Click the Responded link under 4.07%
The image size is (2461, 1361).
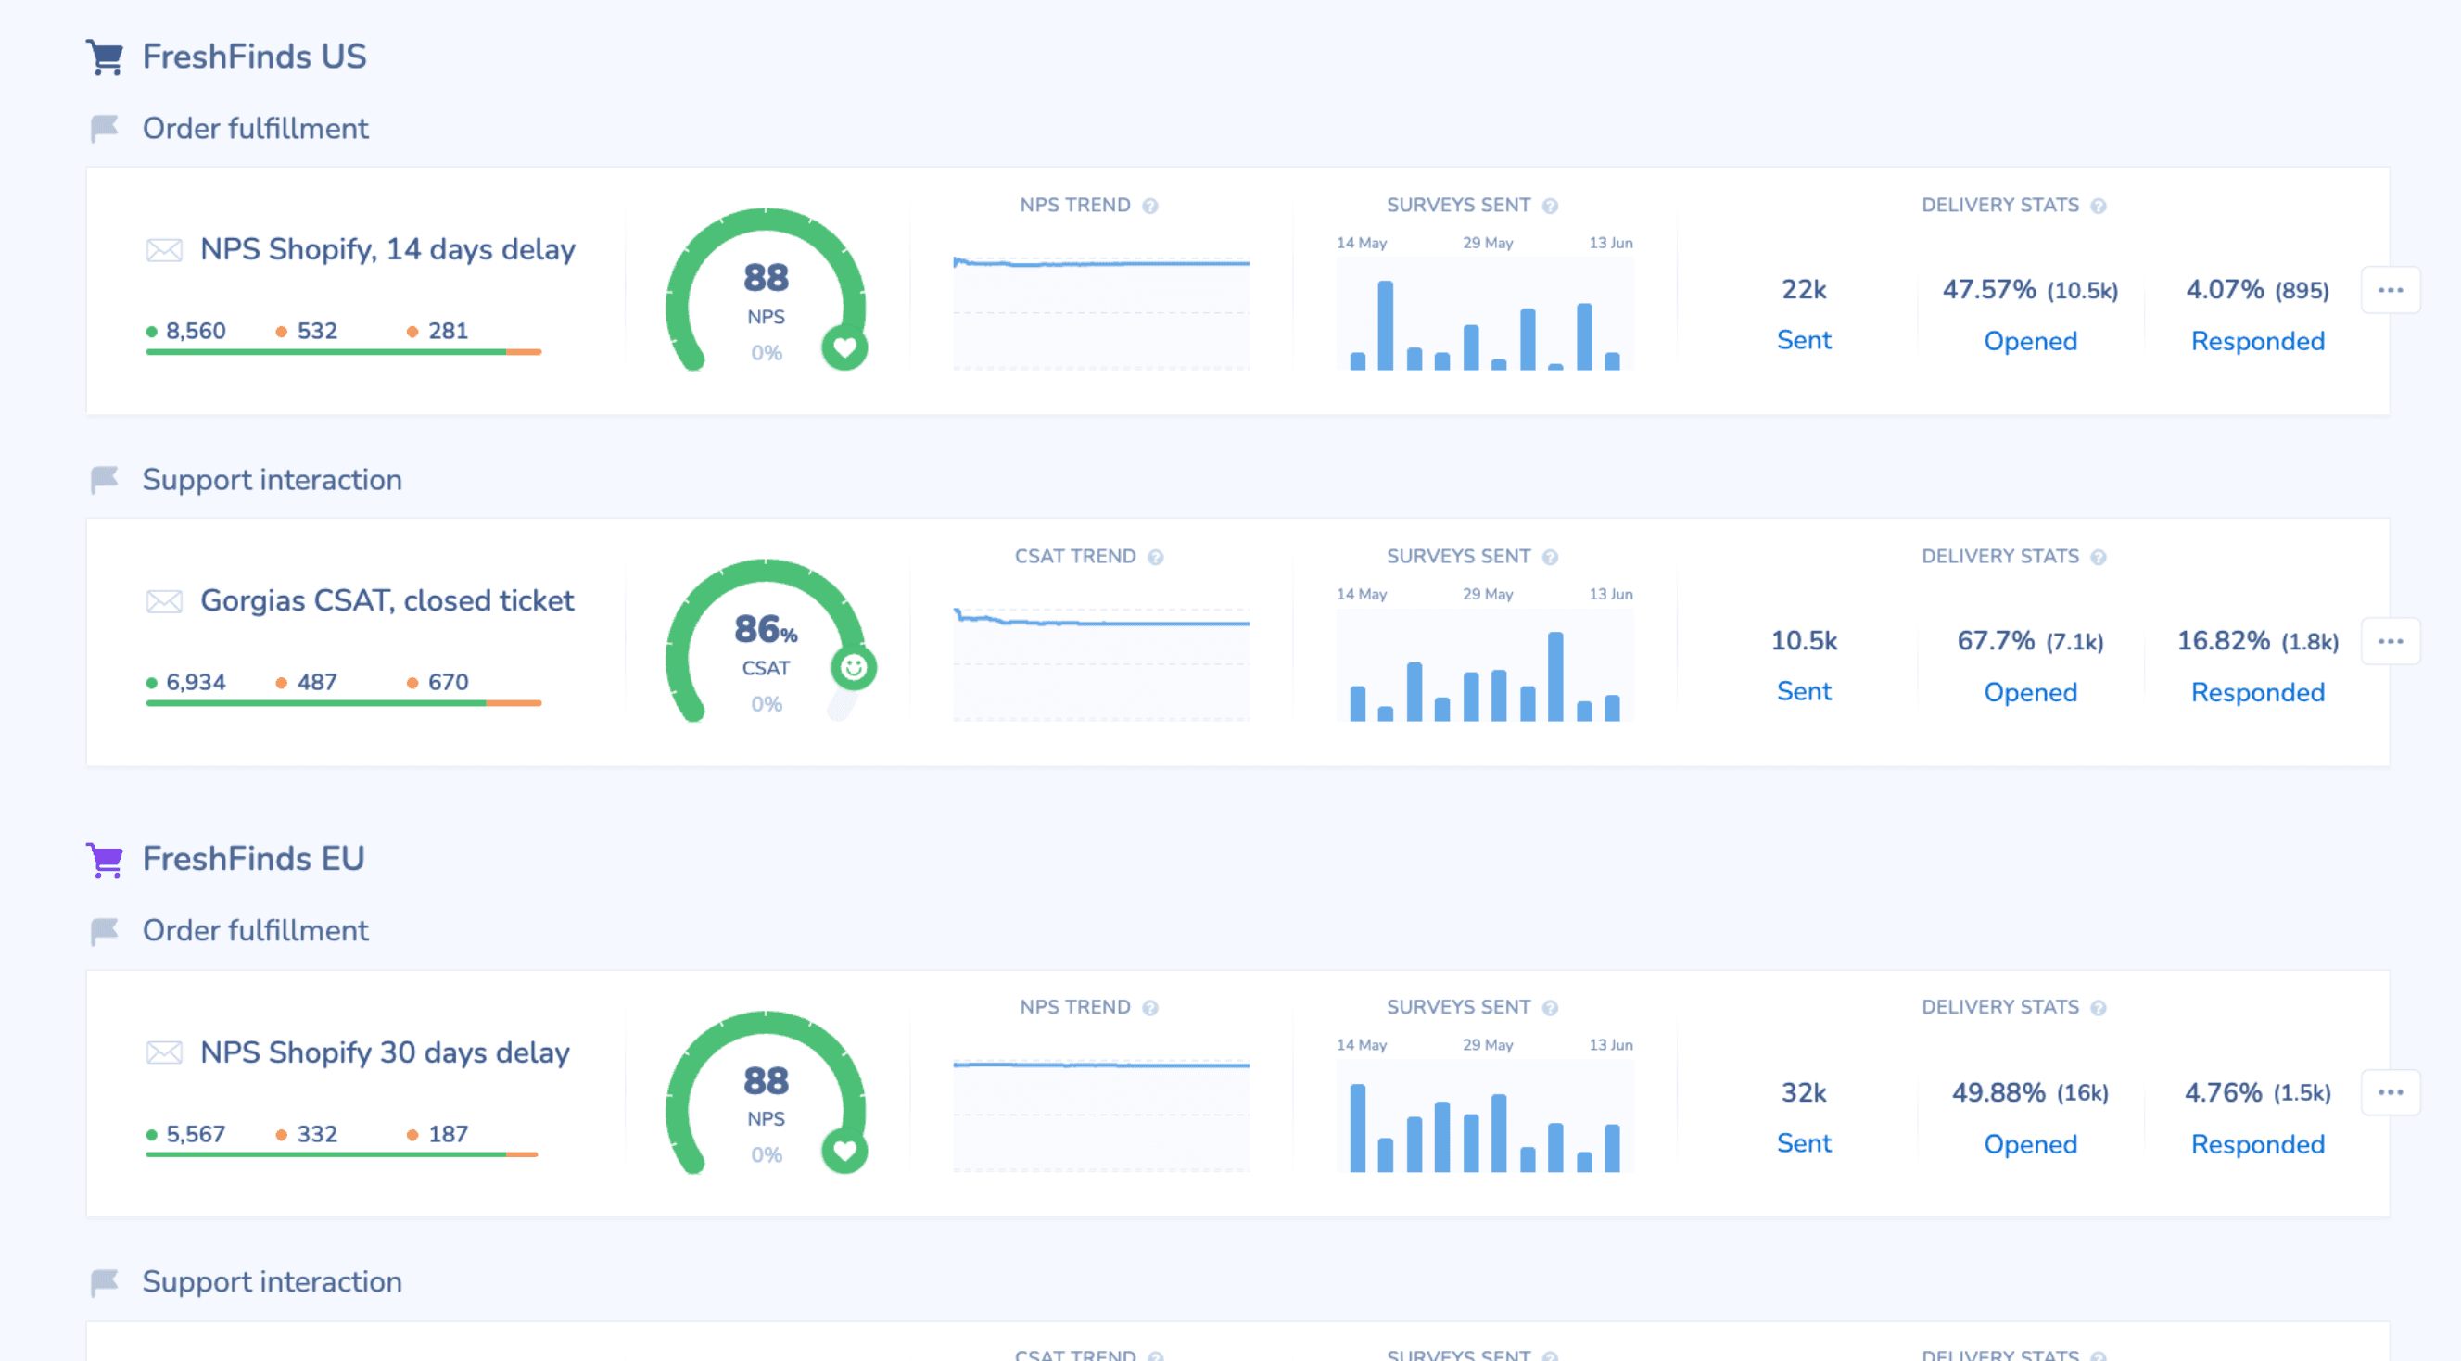[2257, 341]
